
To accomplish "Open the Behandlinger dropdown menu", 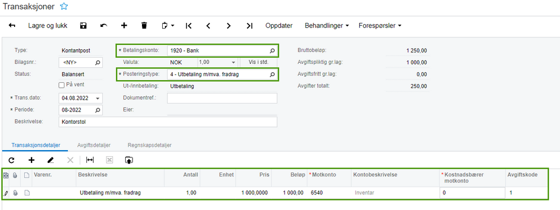I will [327, 25].
